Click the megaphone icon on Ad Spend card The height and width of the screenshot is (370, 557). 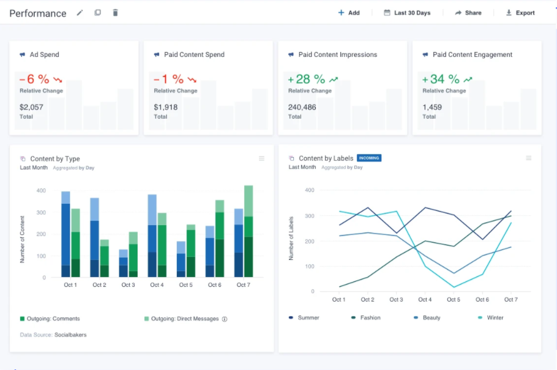click(23, 54)
